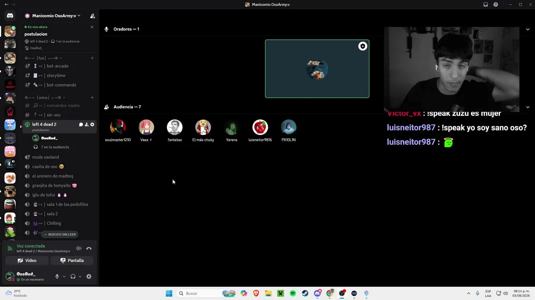535x300 pixels.
Task: Toggle system volume icon in tray
Action: tap(505, 293)
